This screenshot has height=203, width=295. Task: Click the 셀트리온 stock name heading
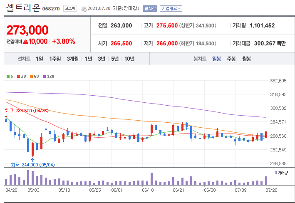pyautogui.click(x=23, y=8)
